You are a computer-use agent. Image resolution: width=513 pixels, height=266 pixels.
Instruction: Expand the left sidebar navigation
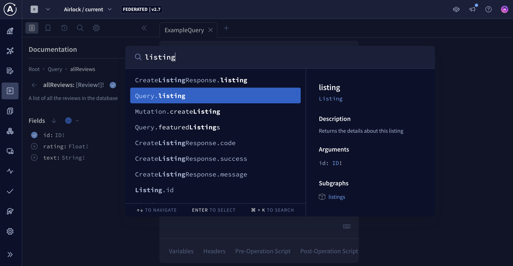click(x=10, y=254)
